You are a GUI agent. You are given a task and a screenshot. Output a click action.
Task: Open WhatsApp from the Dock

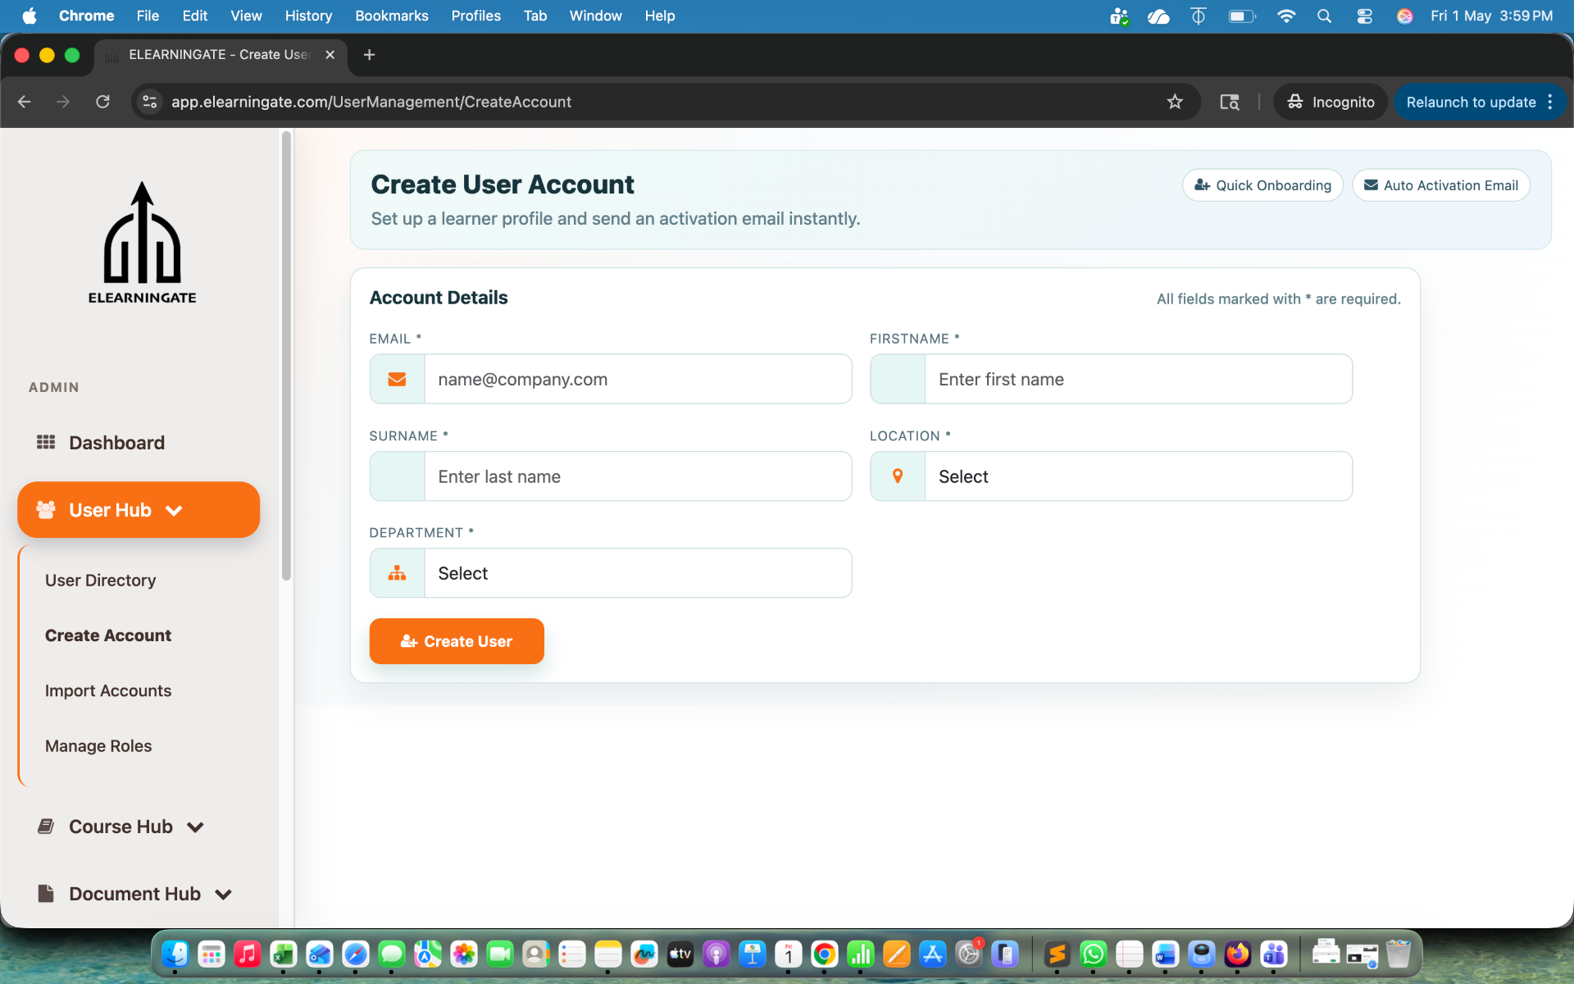[x=1093, y=954]
